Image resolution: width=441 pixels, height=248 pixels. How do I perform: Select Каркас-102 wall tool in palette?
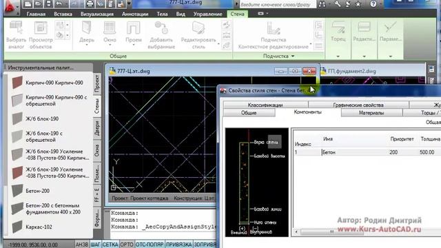click(x=32, y=227)
